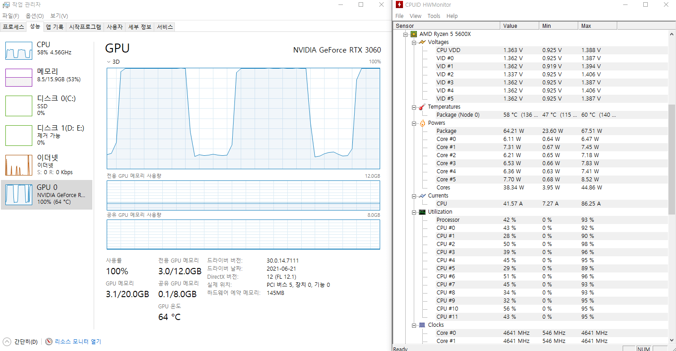Viewport: 676px width, 351px height.
Task: Collapse the Powers tree node
Action: click(414, 123)
